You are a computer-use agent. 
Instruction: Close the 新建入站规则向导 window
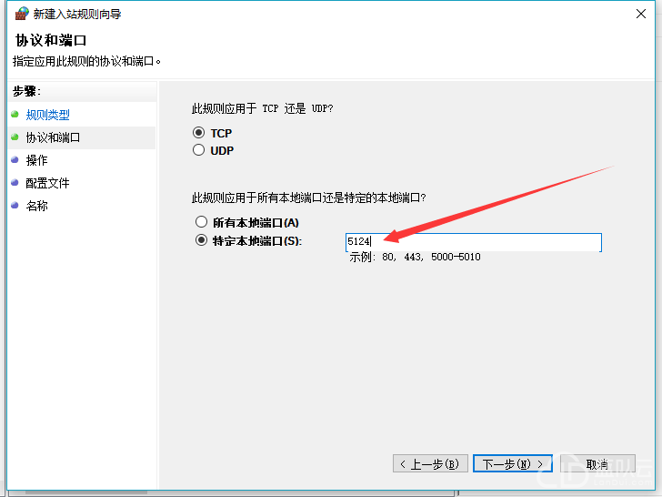(x=641, y=14)
